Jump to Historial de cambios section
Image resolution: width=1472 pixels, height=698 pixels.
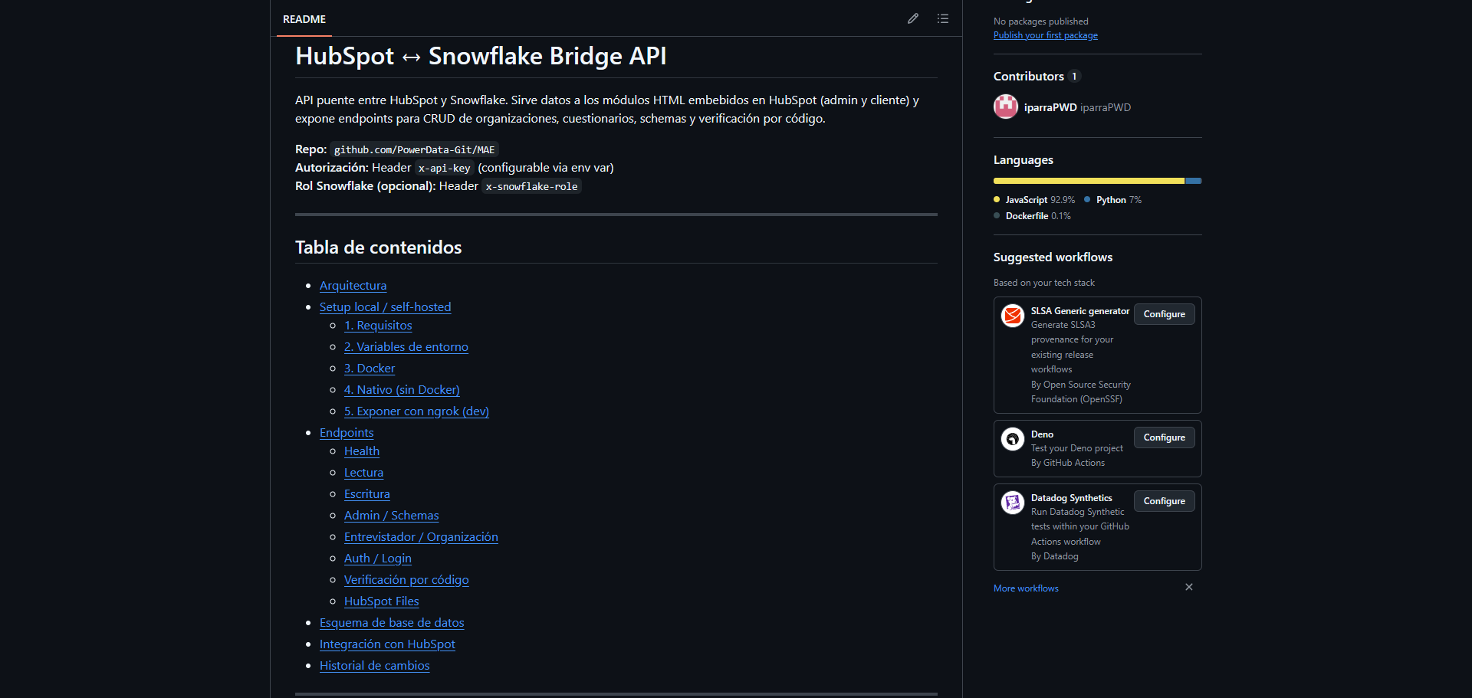click(374, 665)
